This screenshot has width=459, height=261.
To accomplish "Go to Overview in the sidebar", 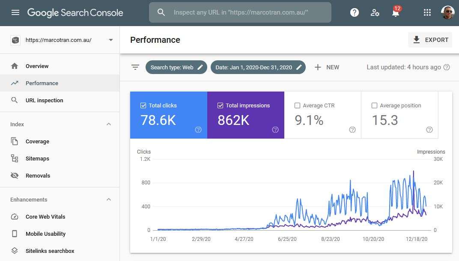I will click(37, 66).
